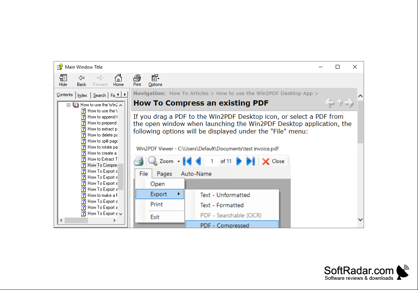This screenshot has height=290, width=418.
Task: Click the red X Close button in the Win2PDF Viewer
Action: [273, 161]
